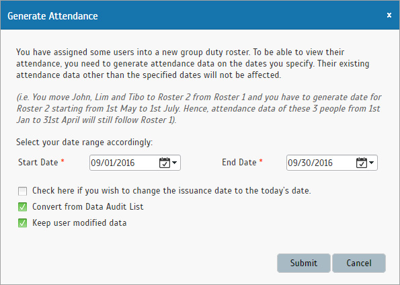Expand the End Date dropdown arrow

(x=371, y=163)
